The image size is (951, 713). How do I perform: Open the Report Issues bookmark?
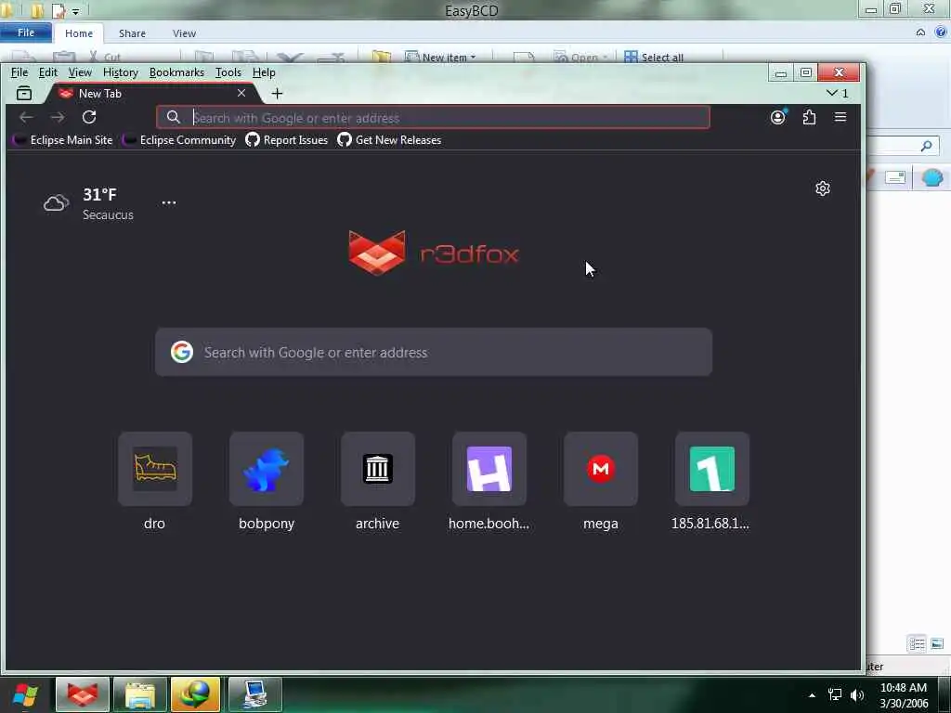[286, 140]
